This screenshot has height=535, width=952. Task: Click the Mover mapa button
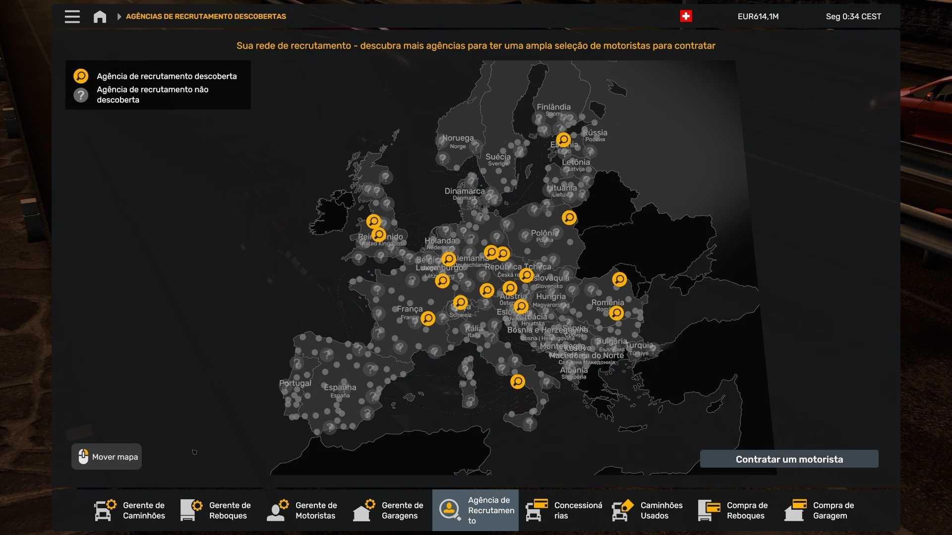pos(107,457)
